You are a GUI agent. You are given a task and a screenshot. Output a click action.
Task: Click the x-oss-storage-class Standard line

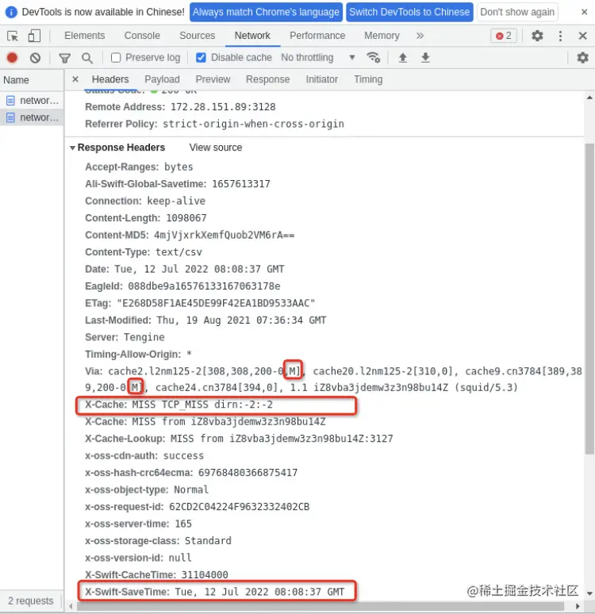tap(158, 541)
